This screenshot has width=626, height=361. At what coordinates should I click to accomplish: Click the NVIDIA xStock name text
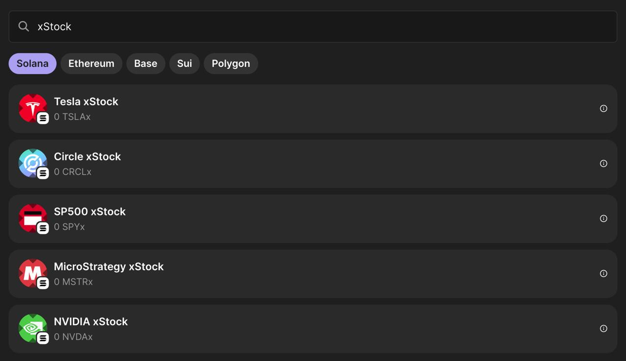91,321
